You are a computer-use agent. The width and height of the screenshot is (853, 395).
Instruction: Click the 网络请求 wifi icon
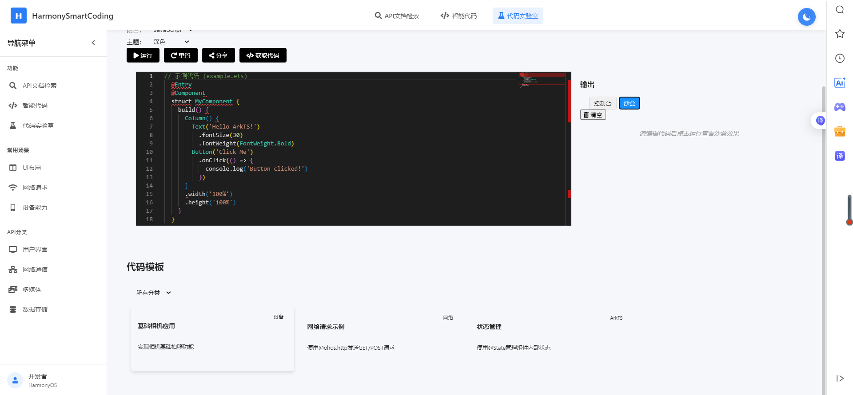(x=13, y=188)
